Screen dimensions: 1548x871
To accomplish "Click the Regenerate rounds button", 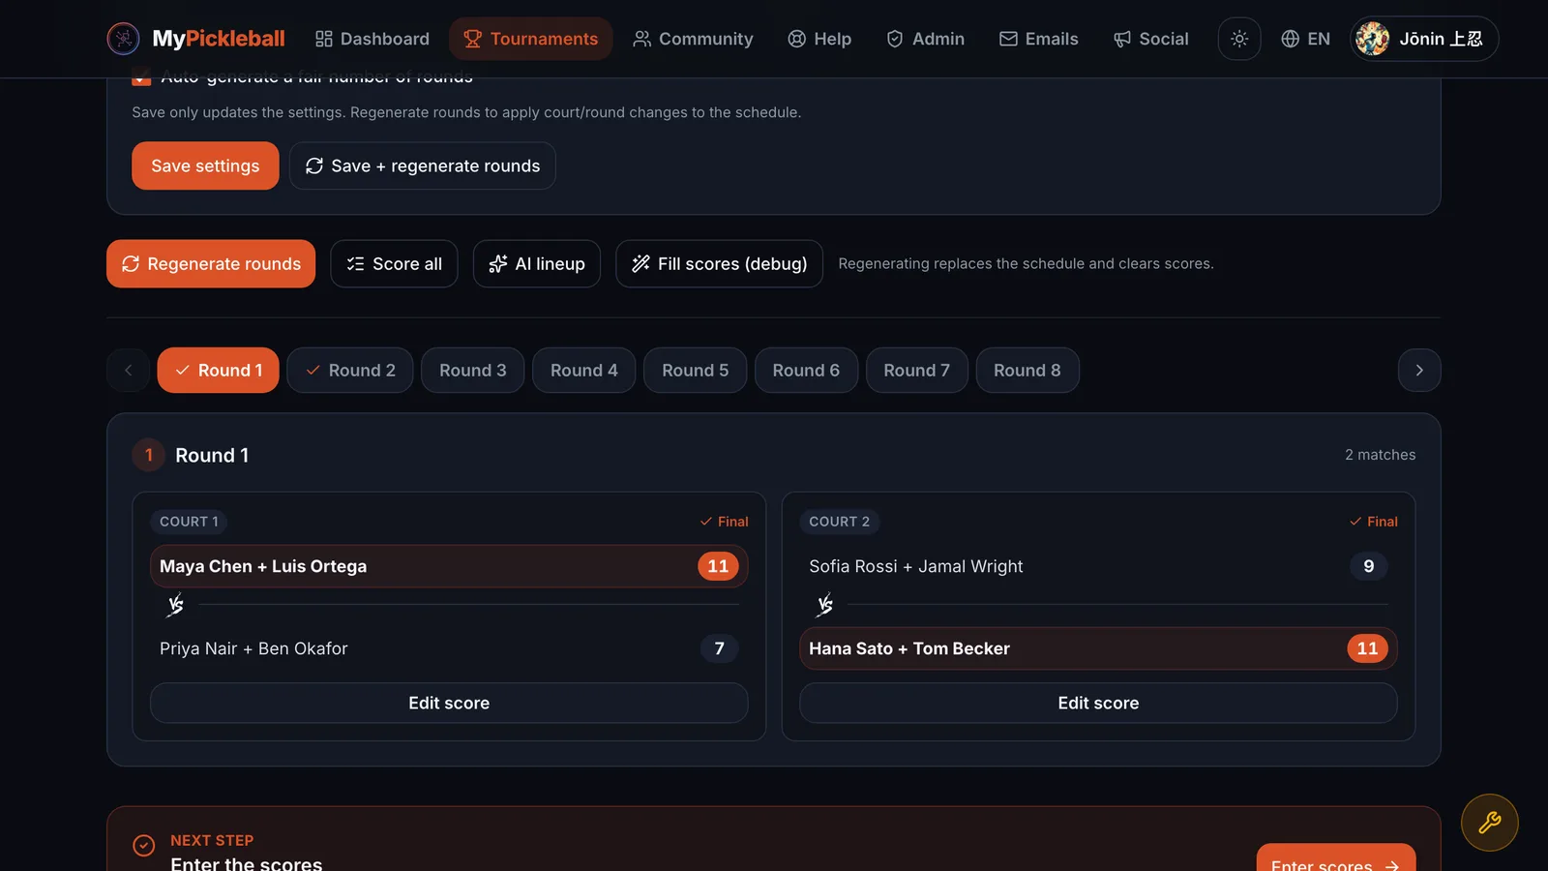I will [211, 263].
